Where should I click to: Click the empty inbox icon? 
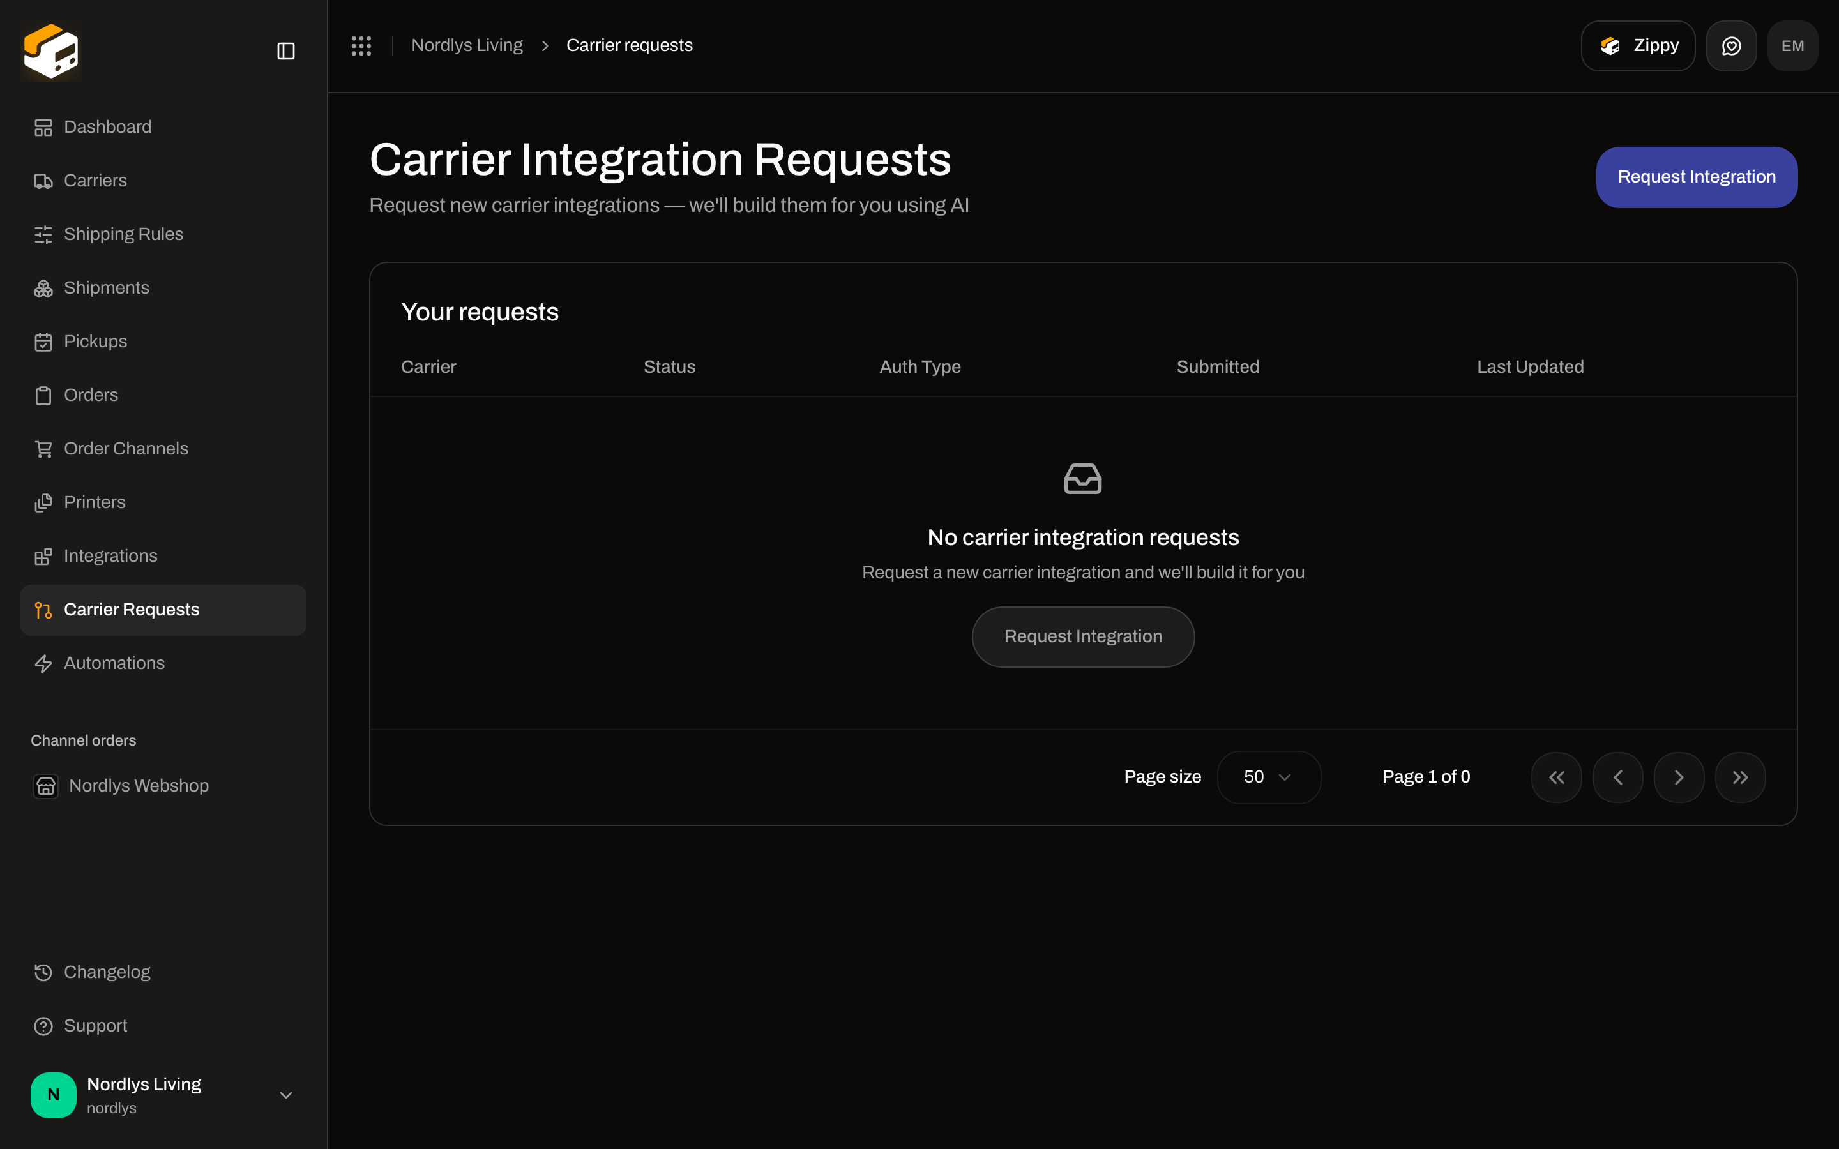click(1083, 479)
